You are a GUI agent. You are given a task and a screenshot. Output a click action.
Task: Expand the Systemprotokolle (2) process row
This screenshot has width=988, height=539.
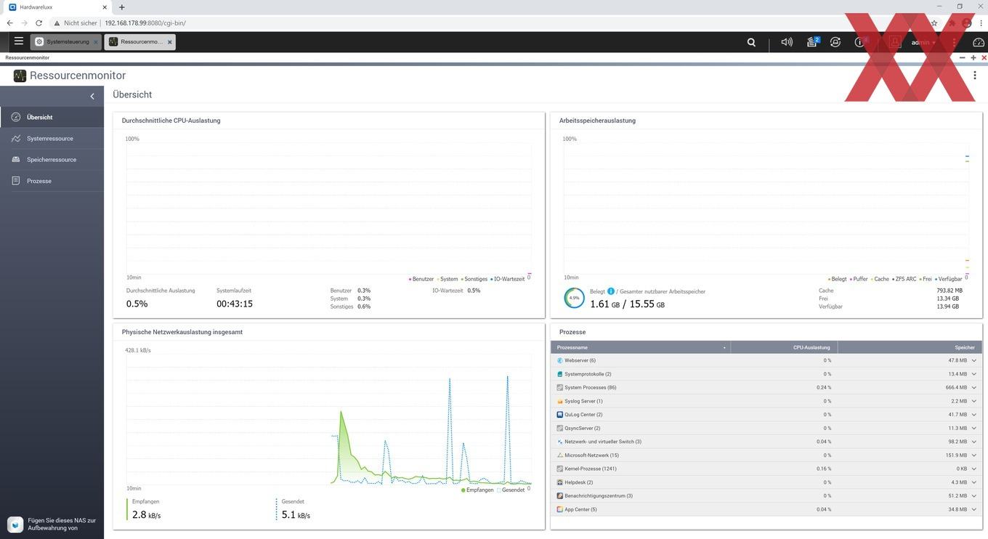pyautogui.click(x=974, y=374)
